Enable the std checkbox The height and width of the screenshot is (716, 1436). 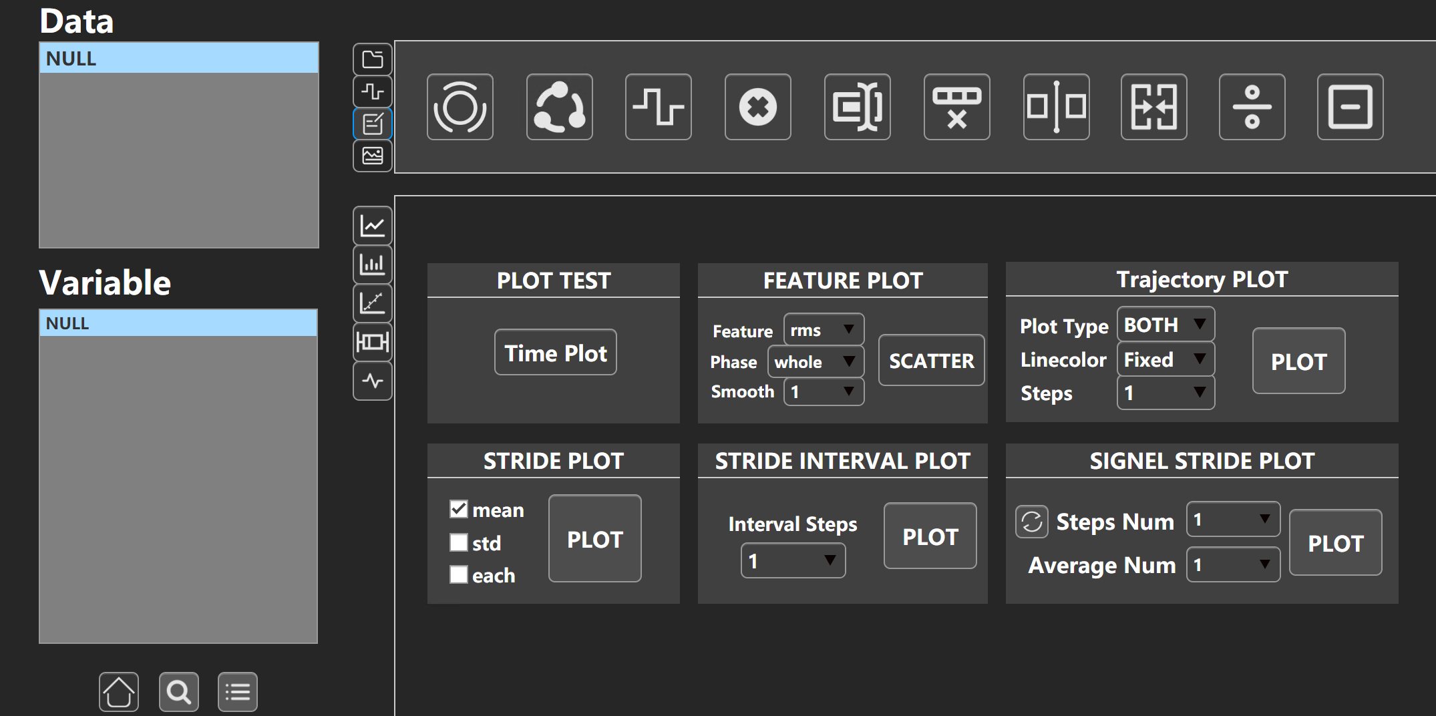pyautogui.click(x=459, y=542)
